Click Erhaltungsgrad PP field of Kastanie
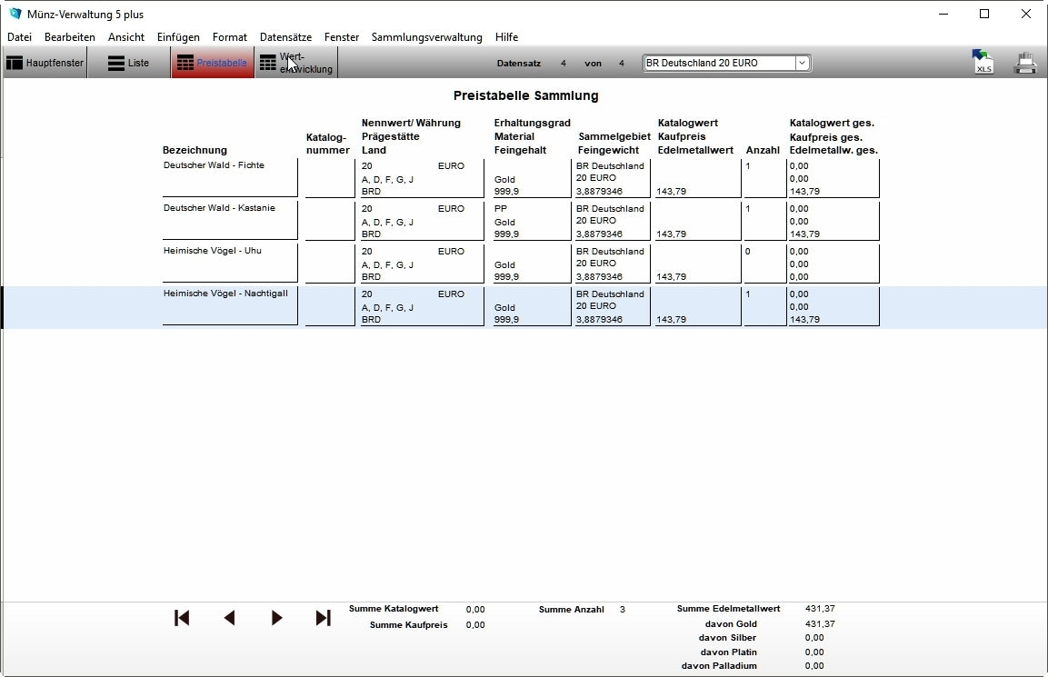The height and width of the screenshot is (677, 1048). tap(531, 209)
